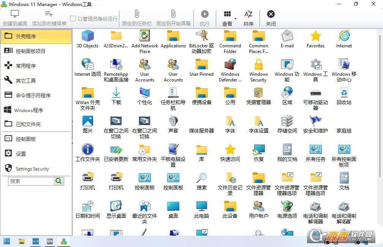
Task: Open the 查看 view dropdown arrow
Action: (x=235, y=19)
